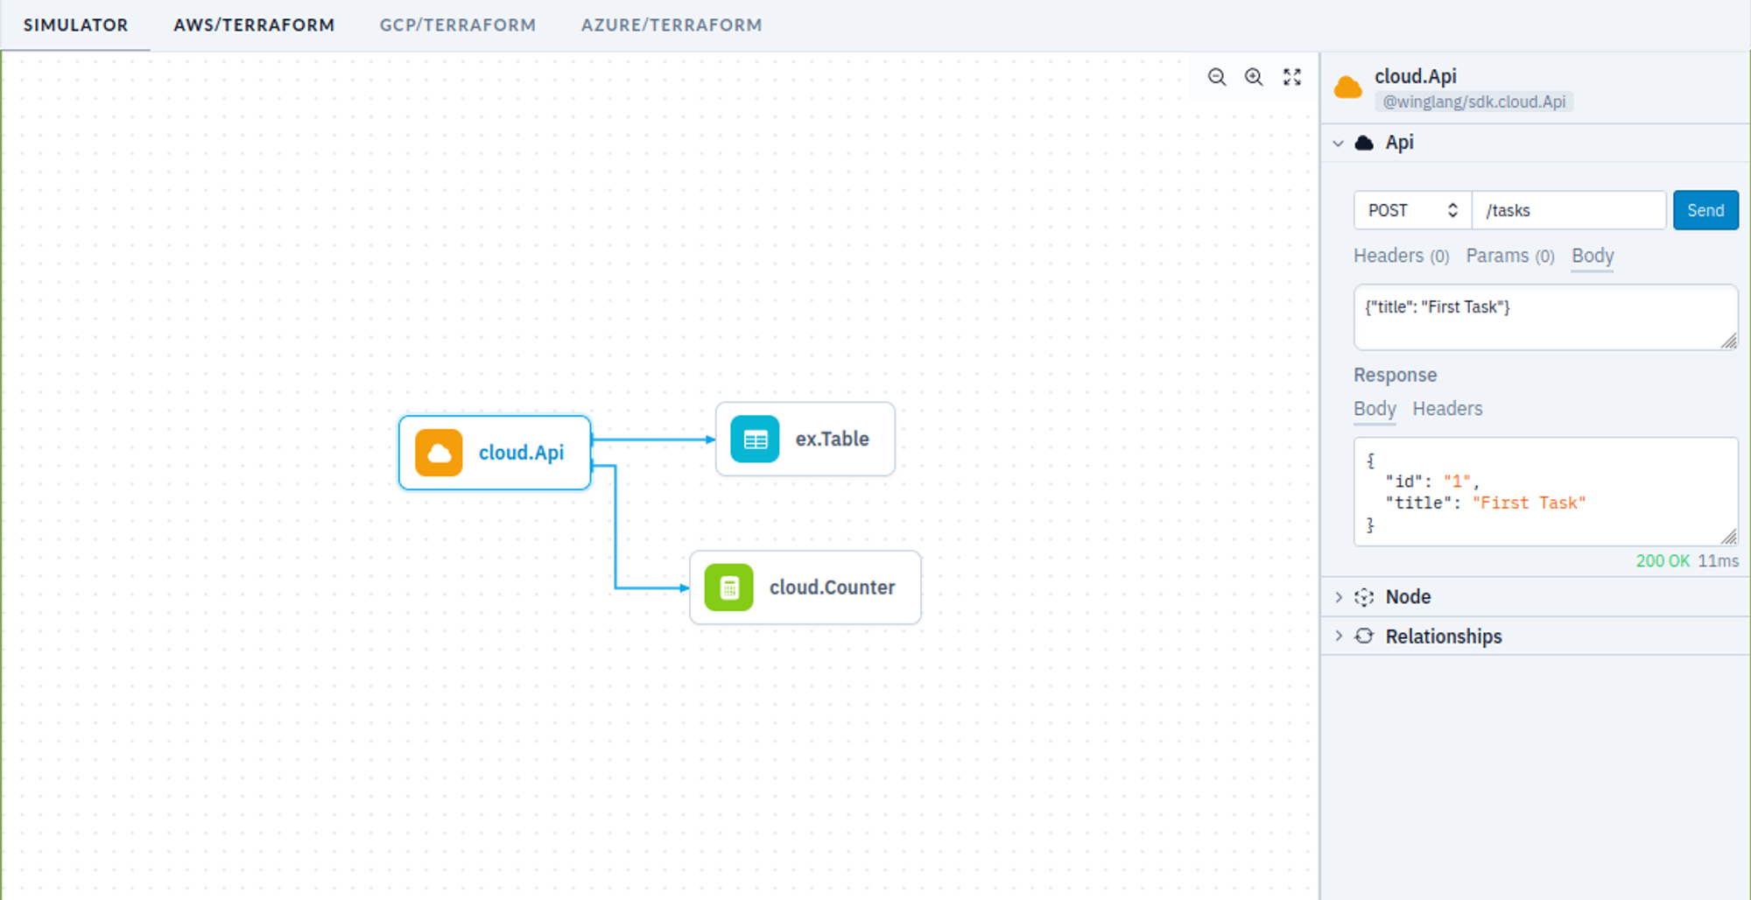Expand the Node section chevron
The image size is (1751, 900).
point(1338,597)
